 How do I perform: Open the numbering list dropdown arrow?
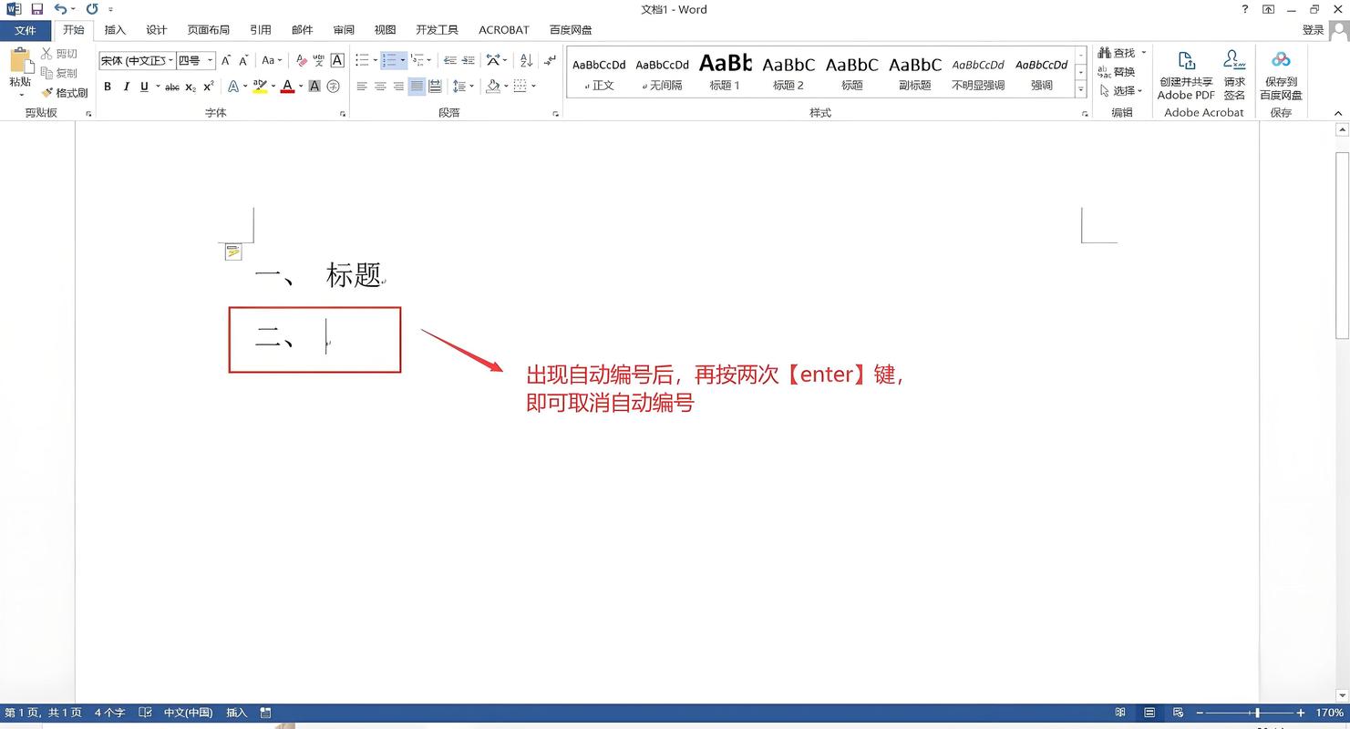click(x=403, y=60)
